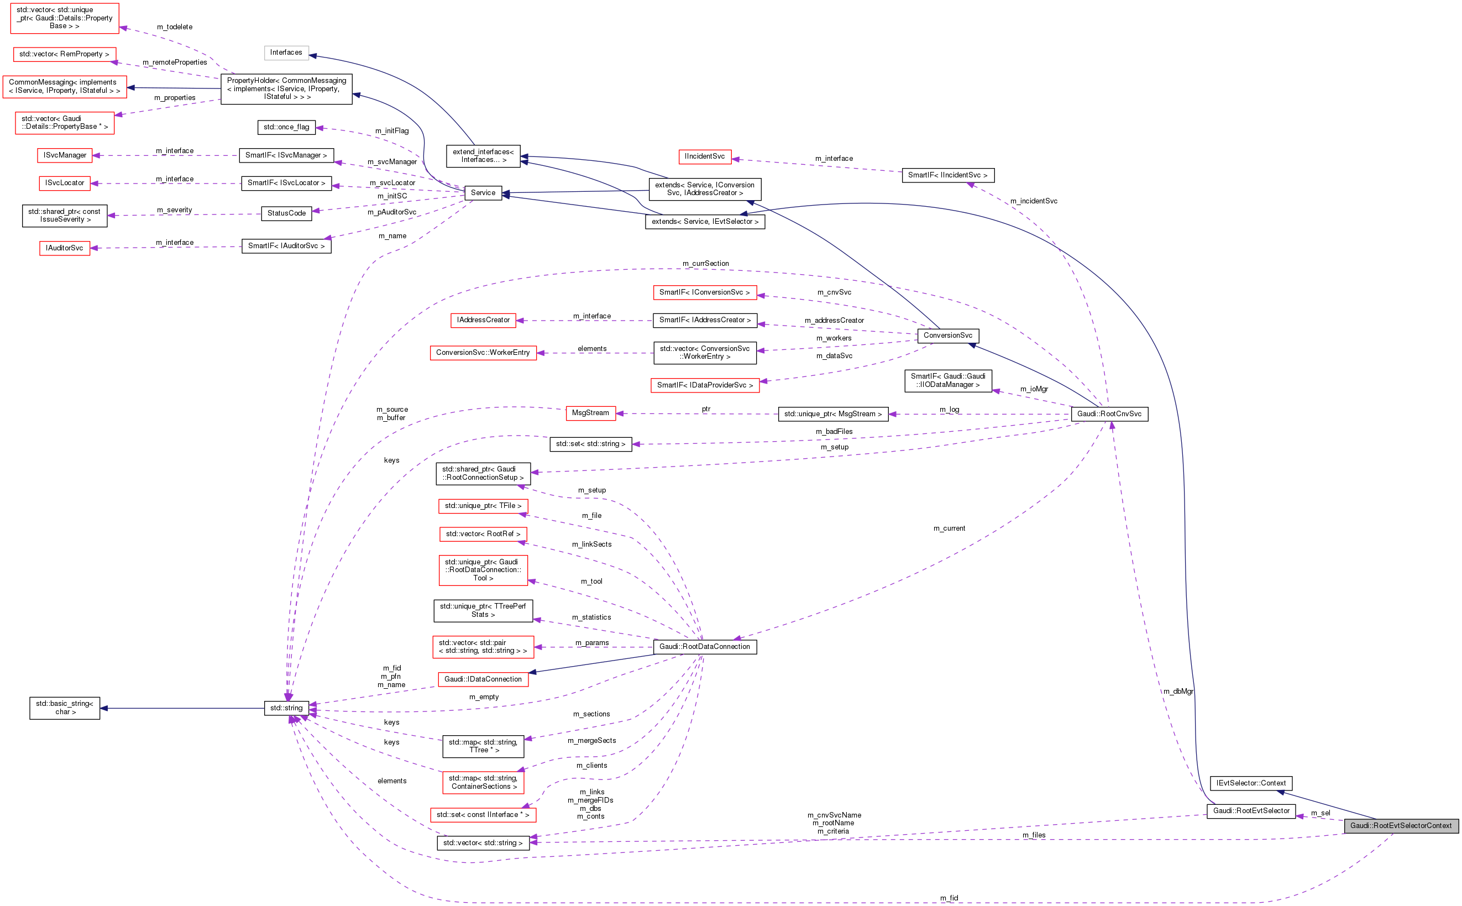Open SmartIF< Gaudi::Gaudi::IIODataManager > node
This screenshot has height=906, width=1462.
tap(948, 381)
